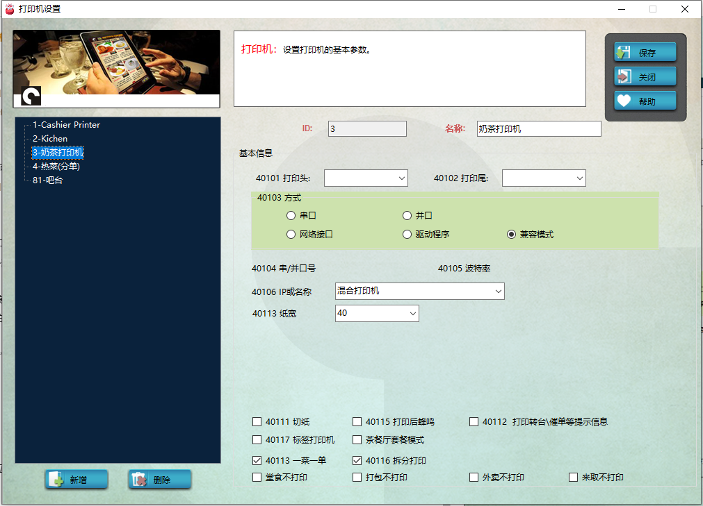Select 1-Cashier Printer in the tree
The height and width of the screenshot is (506, 703).
[x=66, y=125]
